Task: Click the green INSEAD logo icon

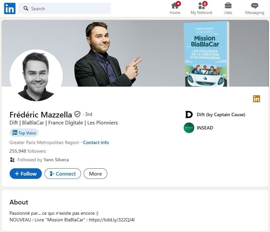Action: (189, 128)
